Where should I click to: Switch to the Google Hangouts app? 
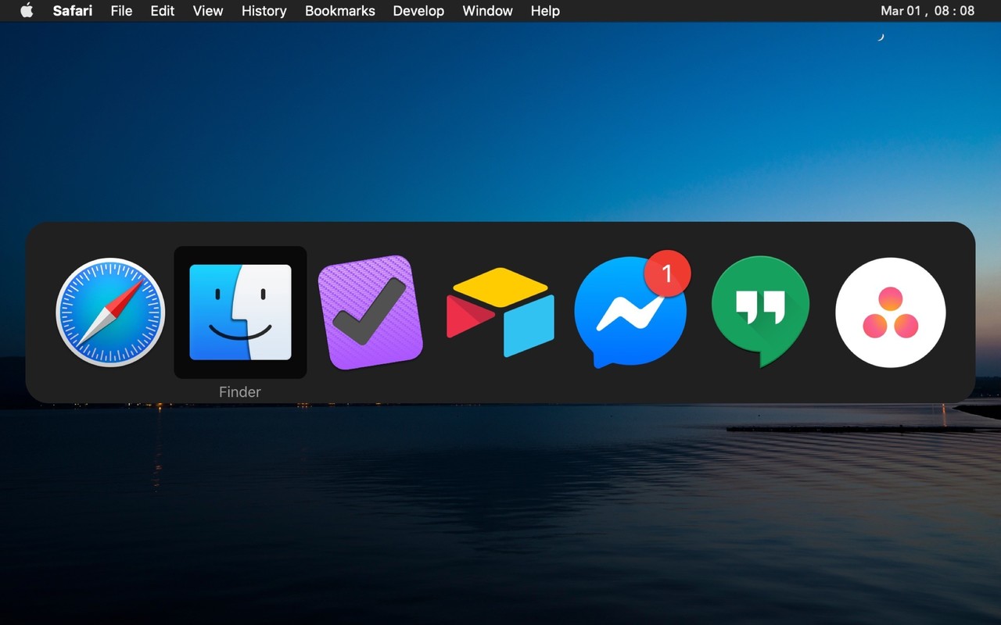click(x=760, y=312)
